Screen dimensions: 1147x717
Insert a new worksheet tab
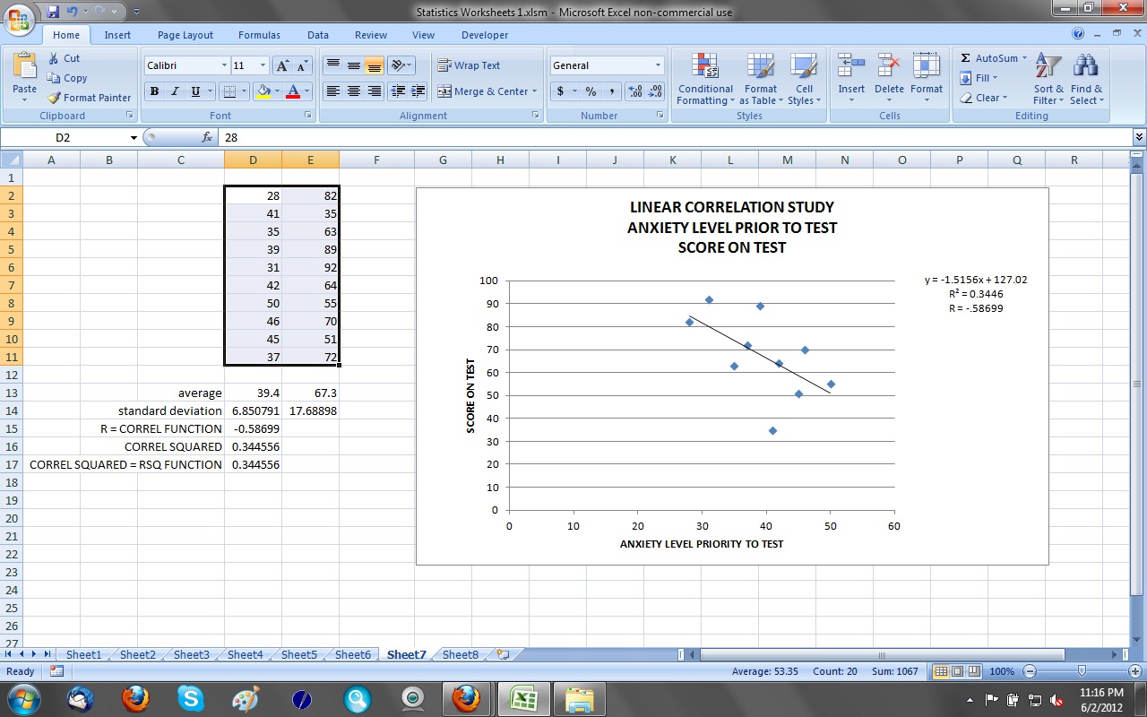(502, 654)
